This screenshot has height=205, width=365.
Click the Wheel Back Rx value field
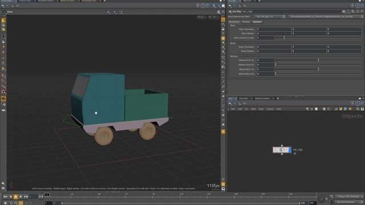[265, 74]
